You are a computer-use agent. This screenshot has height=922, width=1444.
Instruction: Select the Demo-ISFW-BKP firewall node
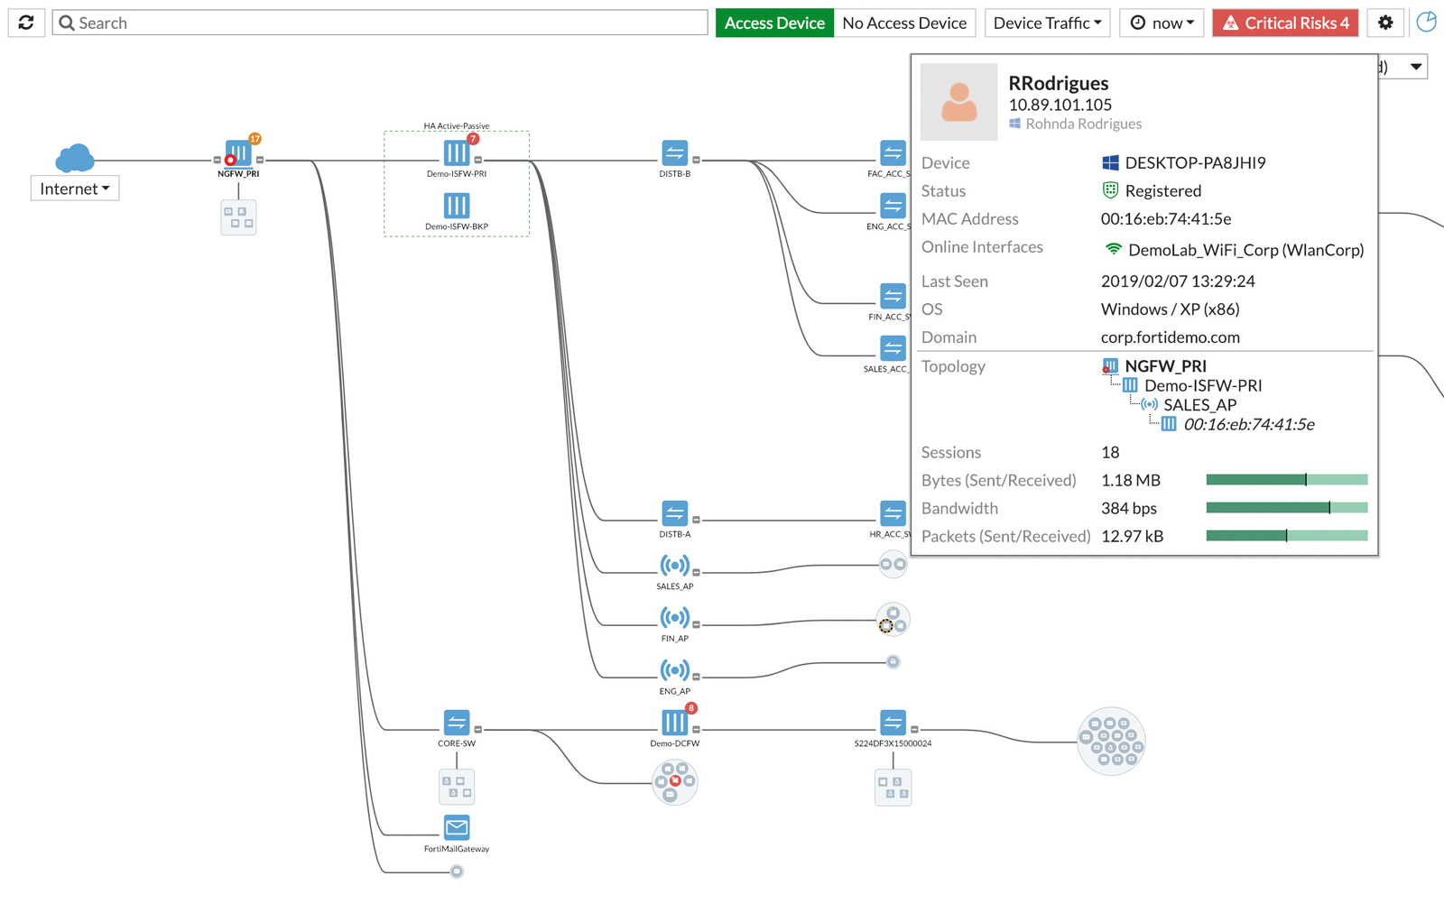(x=457, y=206)
